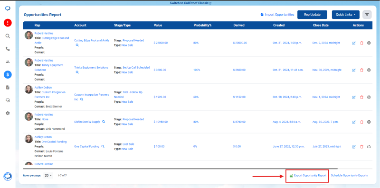Delete the Cutting Edge Foot and Ankle opportunity

361,43
